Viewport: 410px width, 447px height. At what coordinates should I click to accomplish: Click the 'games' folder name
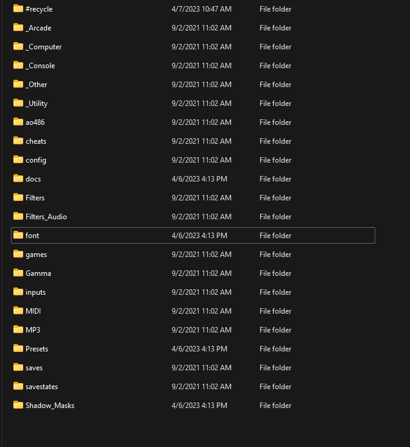pos(36,255)
